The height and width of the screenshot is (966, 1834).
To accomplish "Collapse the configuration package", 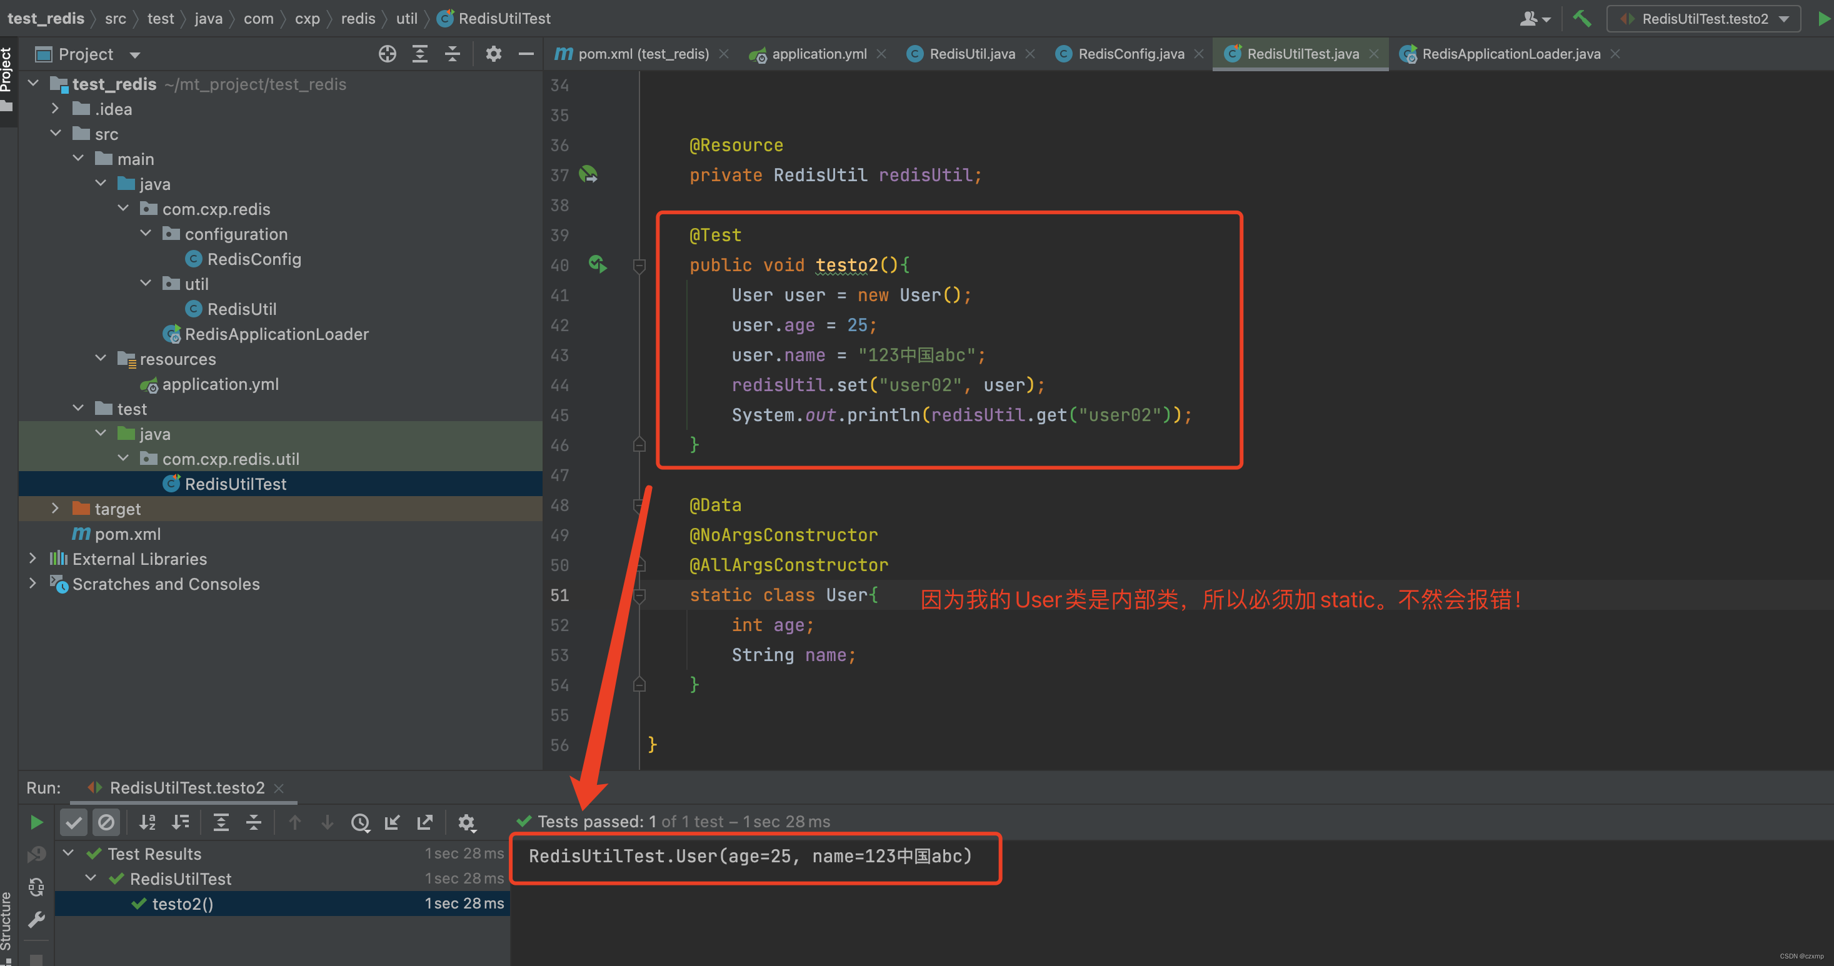I will [146, 234].
